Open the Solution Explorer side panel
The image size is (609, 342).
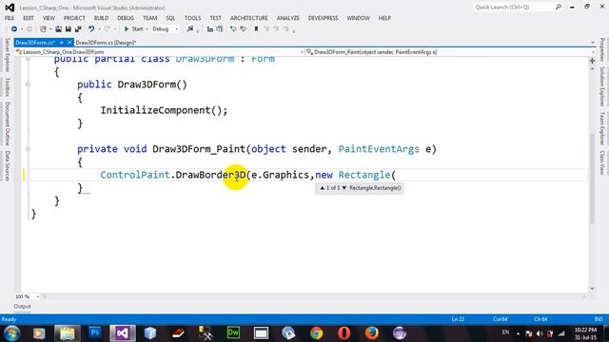601,86
